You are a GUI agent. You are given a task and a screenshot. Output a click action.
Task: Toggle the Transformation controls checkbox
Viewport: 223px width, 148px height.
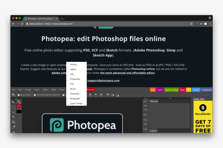click(x=35, y=95)
